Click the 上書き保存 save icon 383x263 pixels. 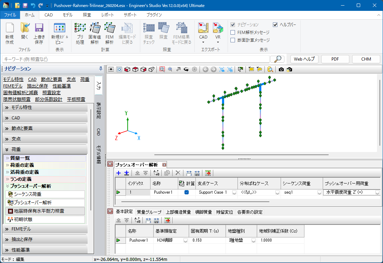coord(39,28)
